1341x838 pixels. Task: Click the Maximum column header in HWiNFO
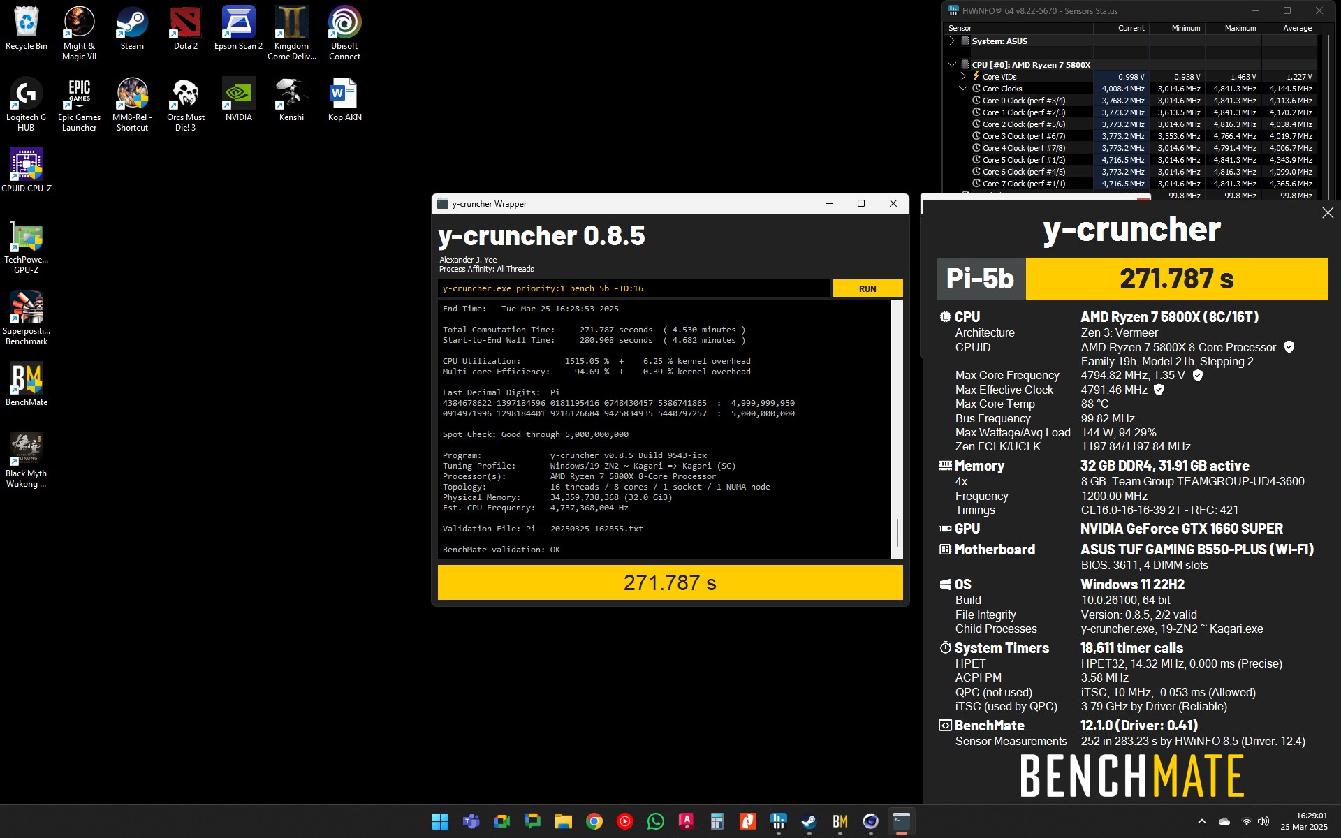coord(1233,28)
